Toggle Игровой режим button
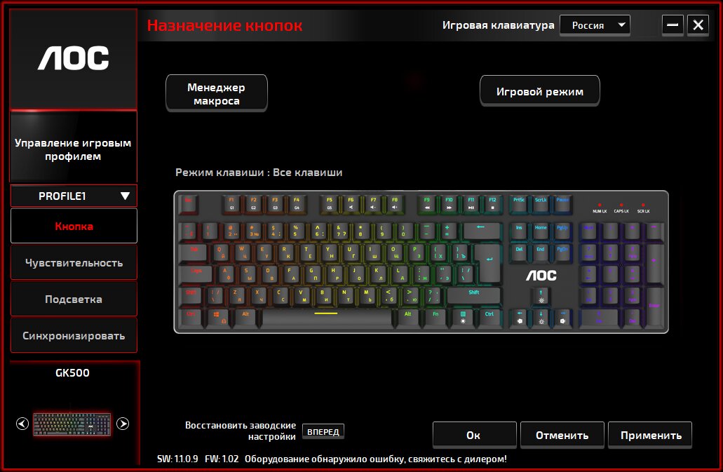The image size is (723, 472). (540, 91)
